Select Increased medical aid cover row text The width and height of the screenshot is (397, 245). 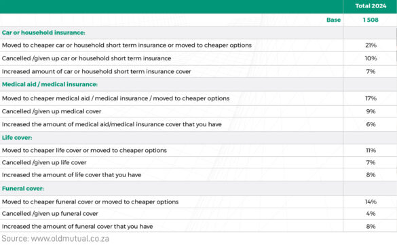point(112,124)
